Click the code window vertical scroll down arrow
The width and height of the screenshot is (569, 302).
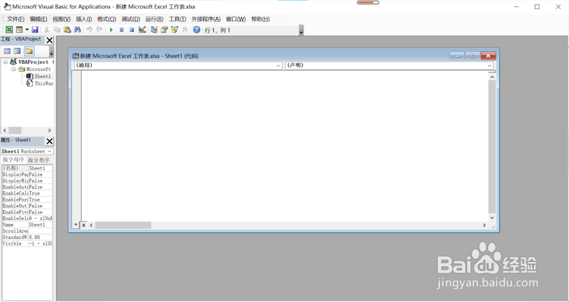point(492,217)
